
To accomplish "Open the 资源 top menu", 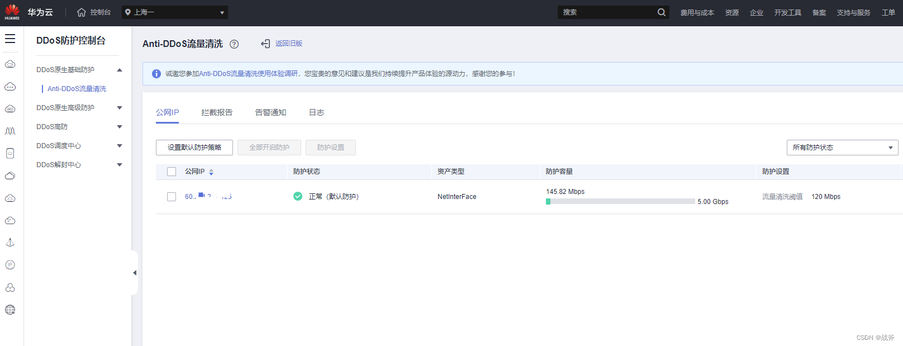I will (732, 12).
